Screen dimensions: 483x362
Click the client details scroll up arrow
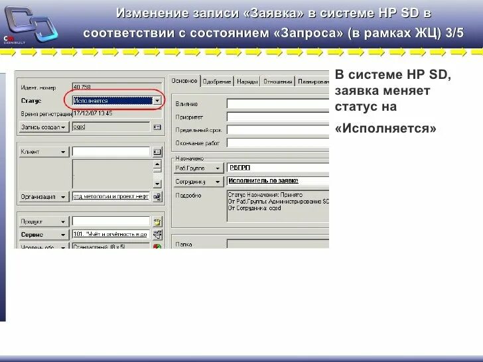pyautogui.click(x=157, y=164)
